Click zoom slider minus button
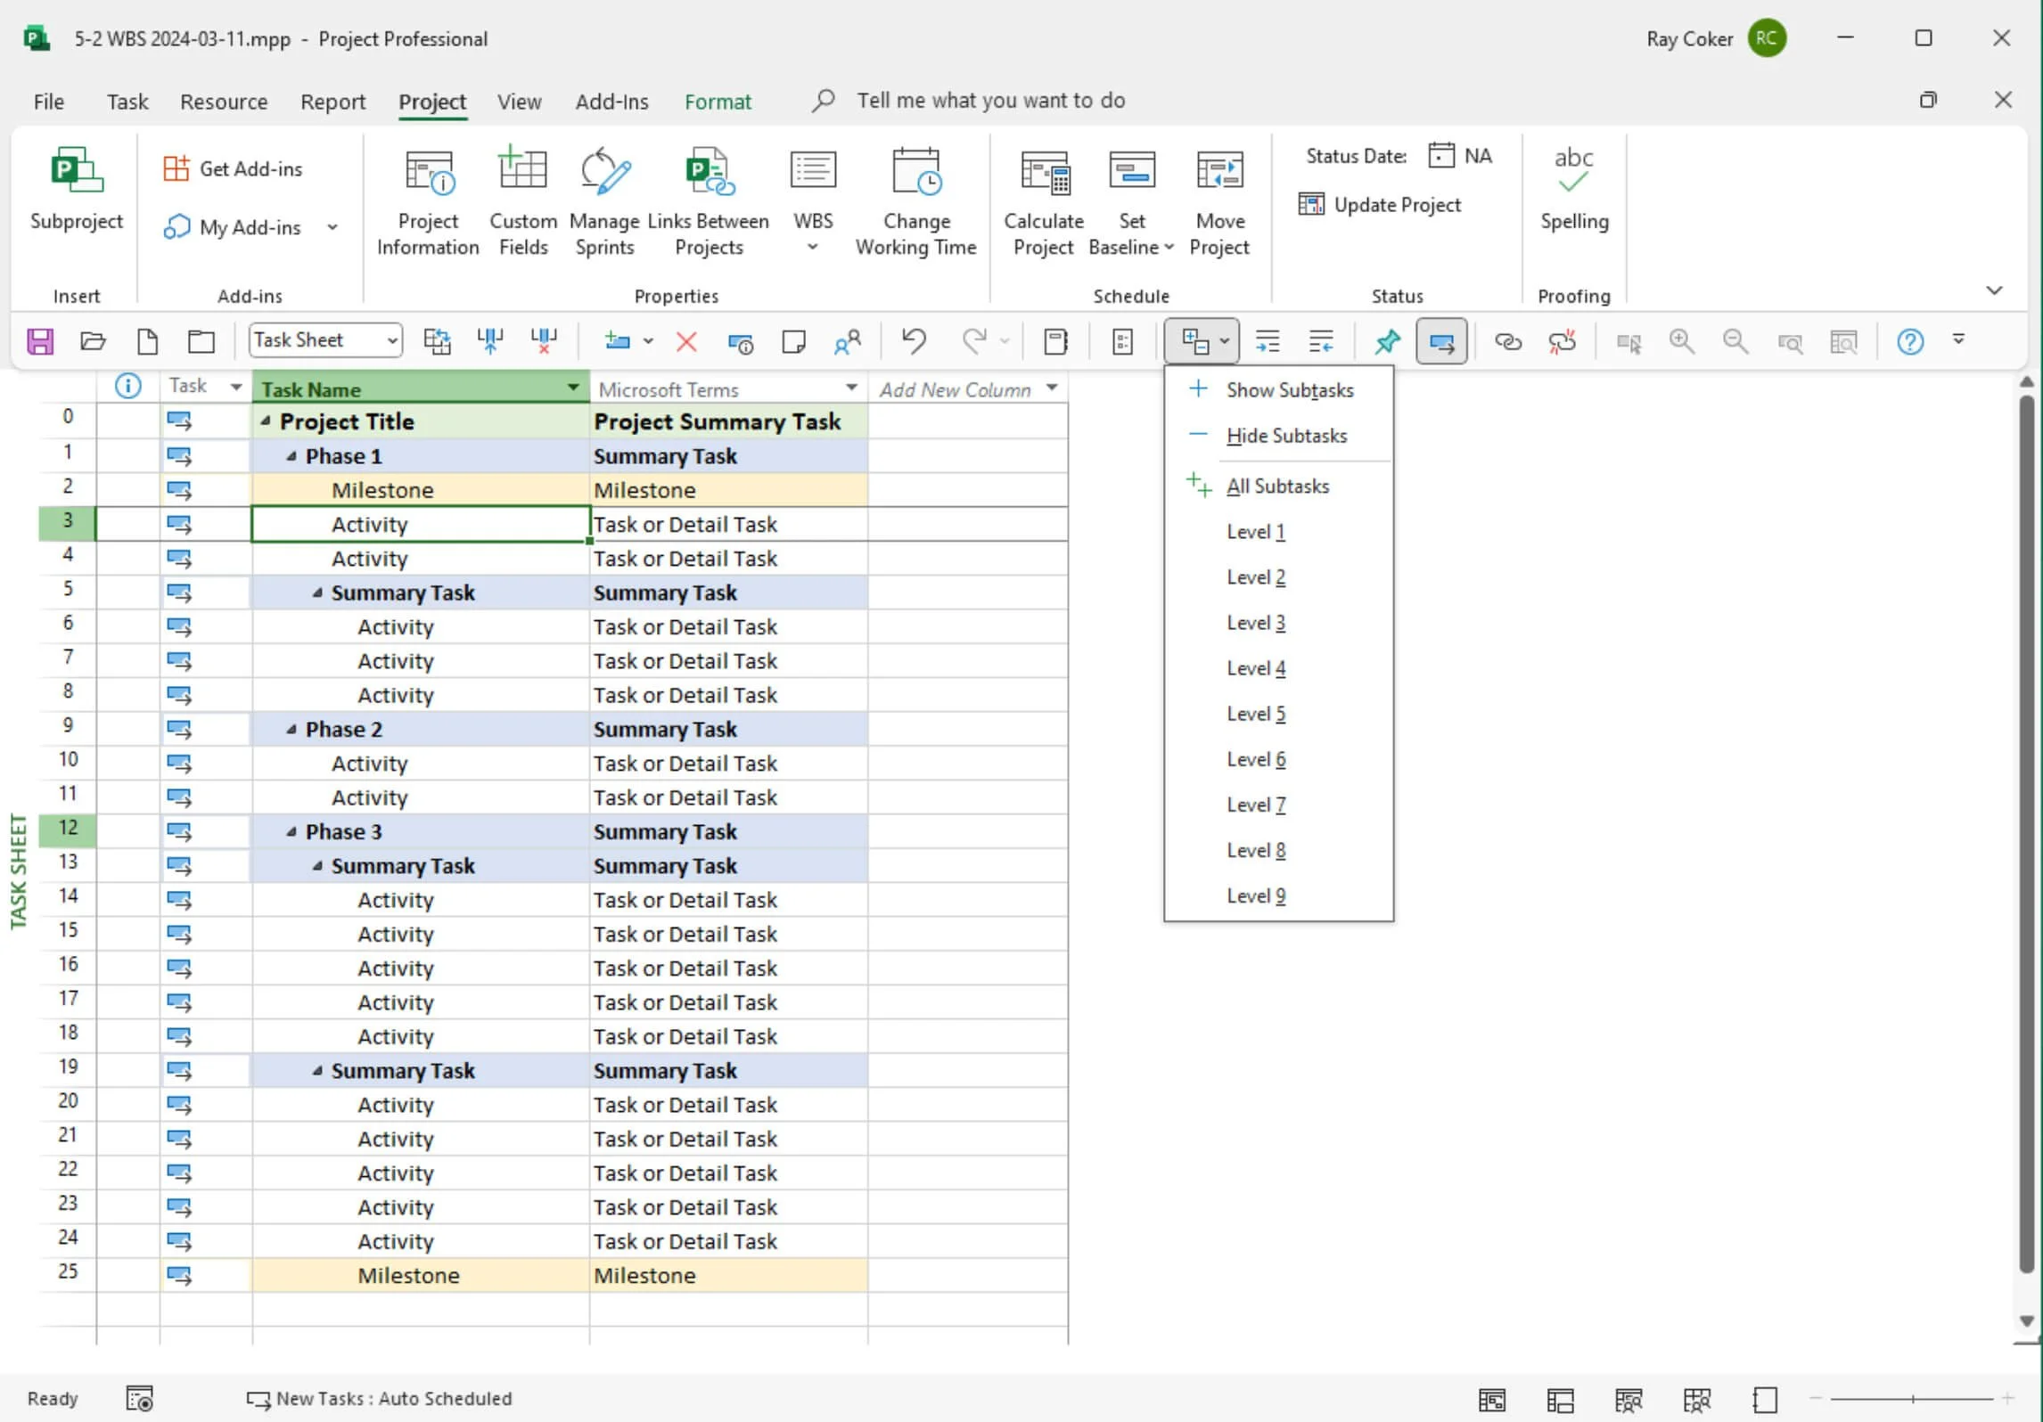This screenshot has height=1422, width=2043. point(1815,1399)
